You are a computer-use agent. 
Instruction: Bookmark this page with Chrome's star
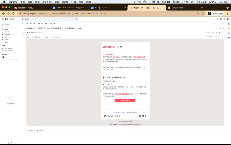point(203,13)
